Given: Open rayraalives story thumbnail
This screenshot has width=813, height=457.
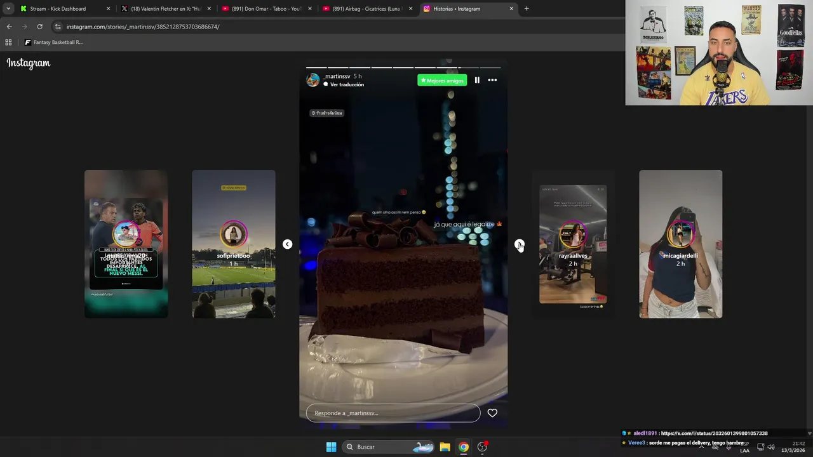Looking at the screenshot, I should (573, 244).
